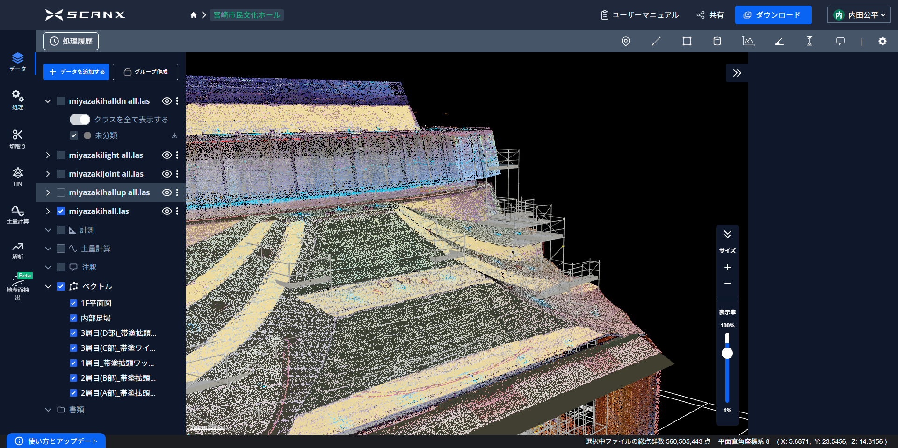The image size is (898, 448).
Task: Select the angle measurement tool
Action: (779, 41)
